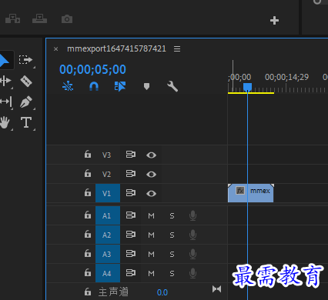The width and height of the screenshot is (328, 300).
Task: Select the Hand tool
Action: [5, 122]
